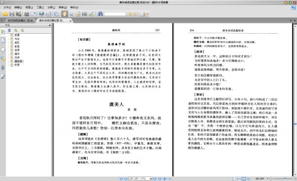Click zoom out minus button

click(x=271, y=179)
